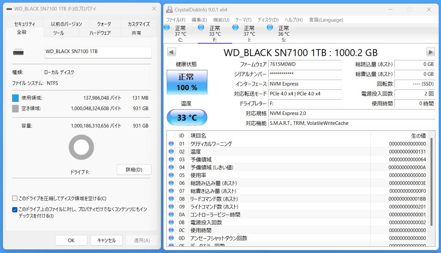Click the drive name field WD_BLACK SN7100 1TB
Viewport: 441px width, 253px height.
pyautogui.click(x=98, y=52)
